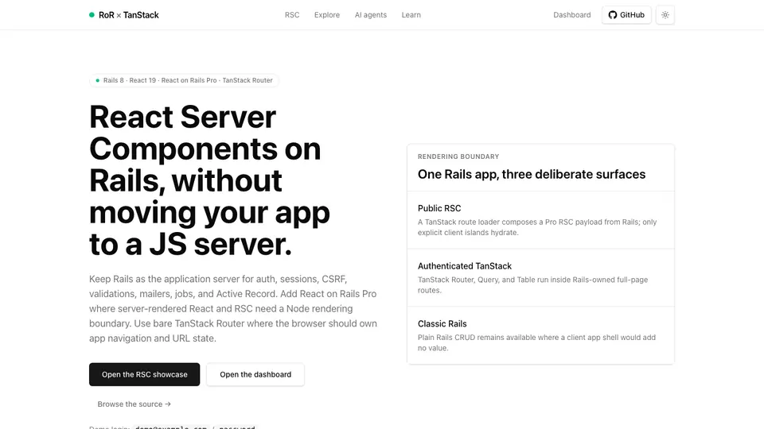Viewport: 764px width, 429px height.
Task: Click description TanStack Router, Query, and Table
Action: tap(532, 285)
